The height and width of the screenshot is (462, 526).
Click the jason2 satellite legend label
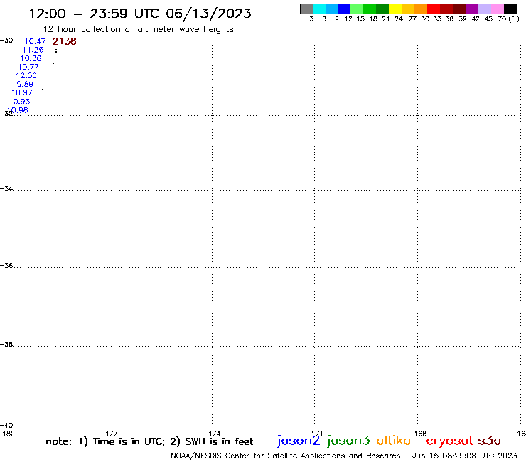tap(299, 441)
